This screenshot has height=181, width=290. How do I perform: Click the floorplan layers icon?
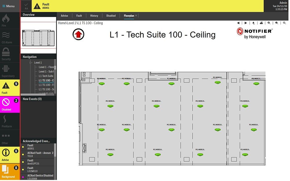pyautogui.click(x=261, y=23)
